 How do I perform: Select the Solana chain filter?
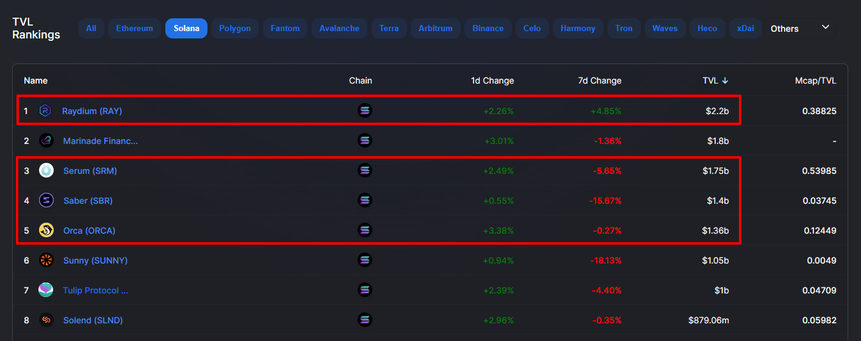point(187,28)
